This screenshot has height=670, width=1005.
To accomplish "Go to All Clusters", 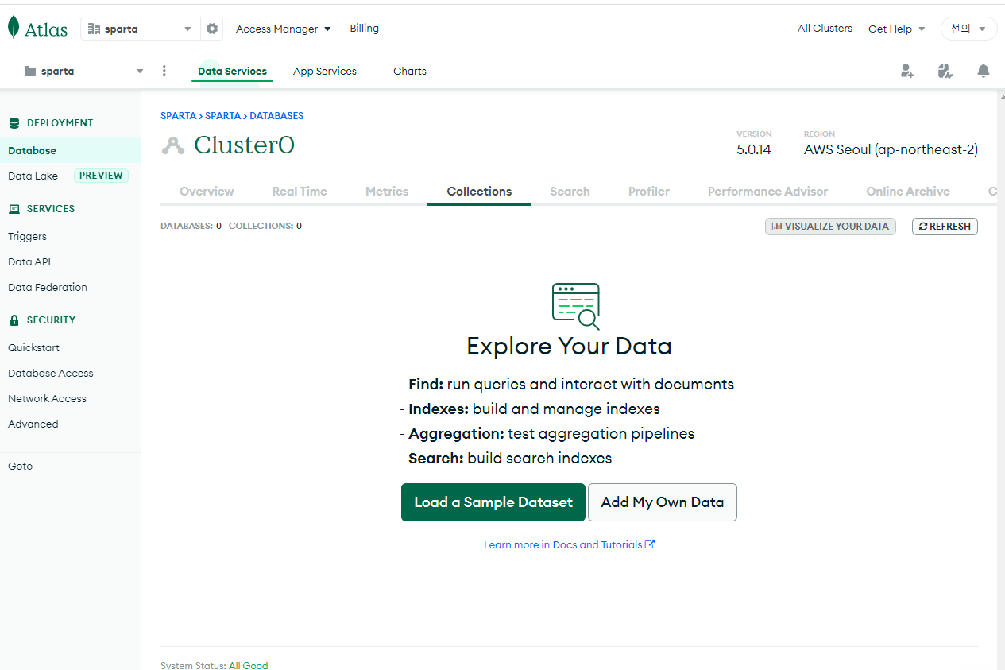I will click(825, 29).
